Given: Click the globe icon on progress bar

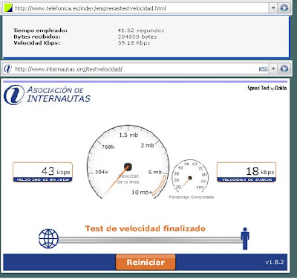Looking at the screenshot, I should 48,239.
